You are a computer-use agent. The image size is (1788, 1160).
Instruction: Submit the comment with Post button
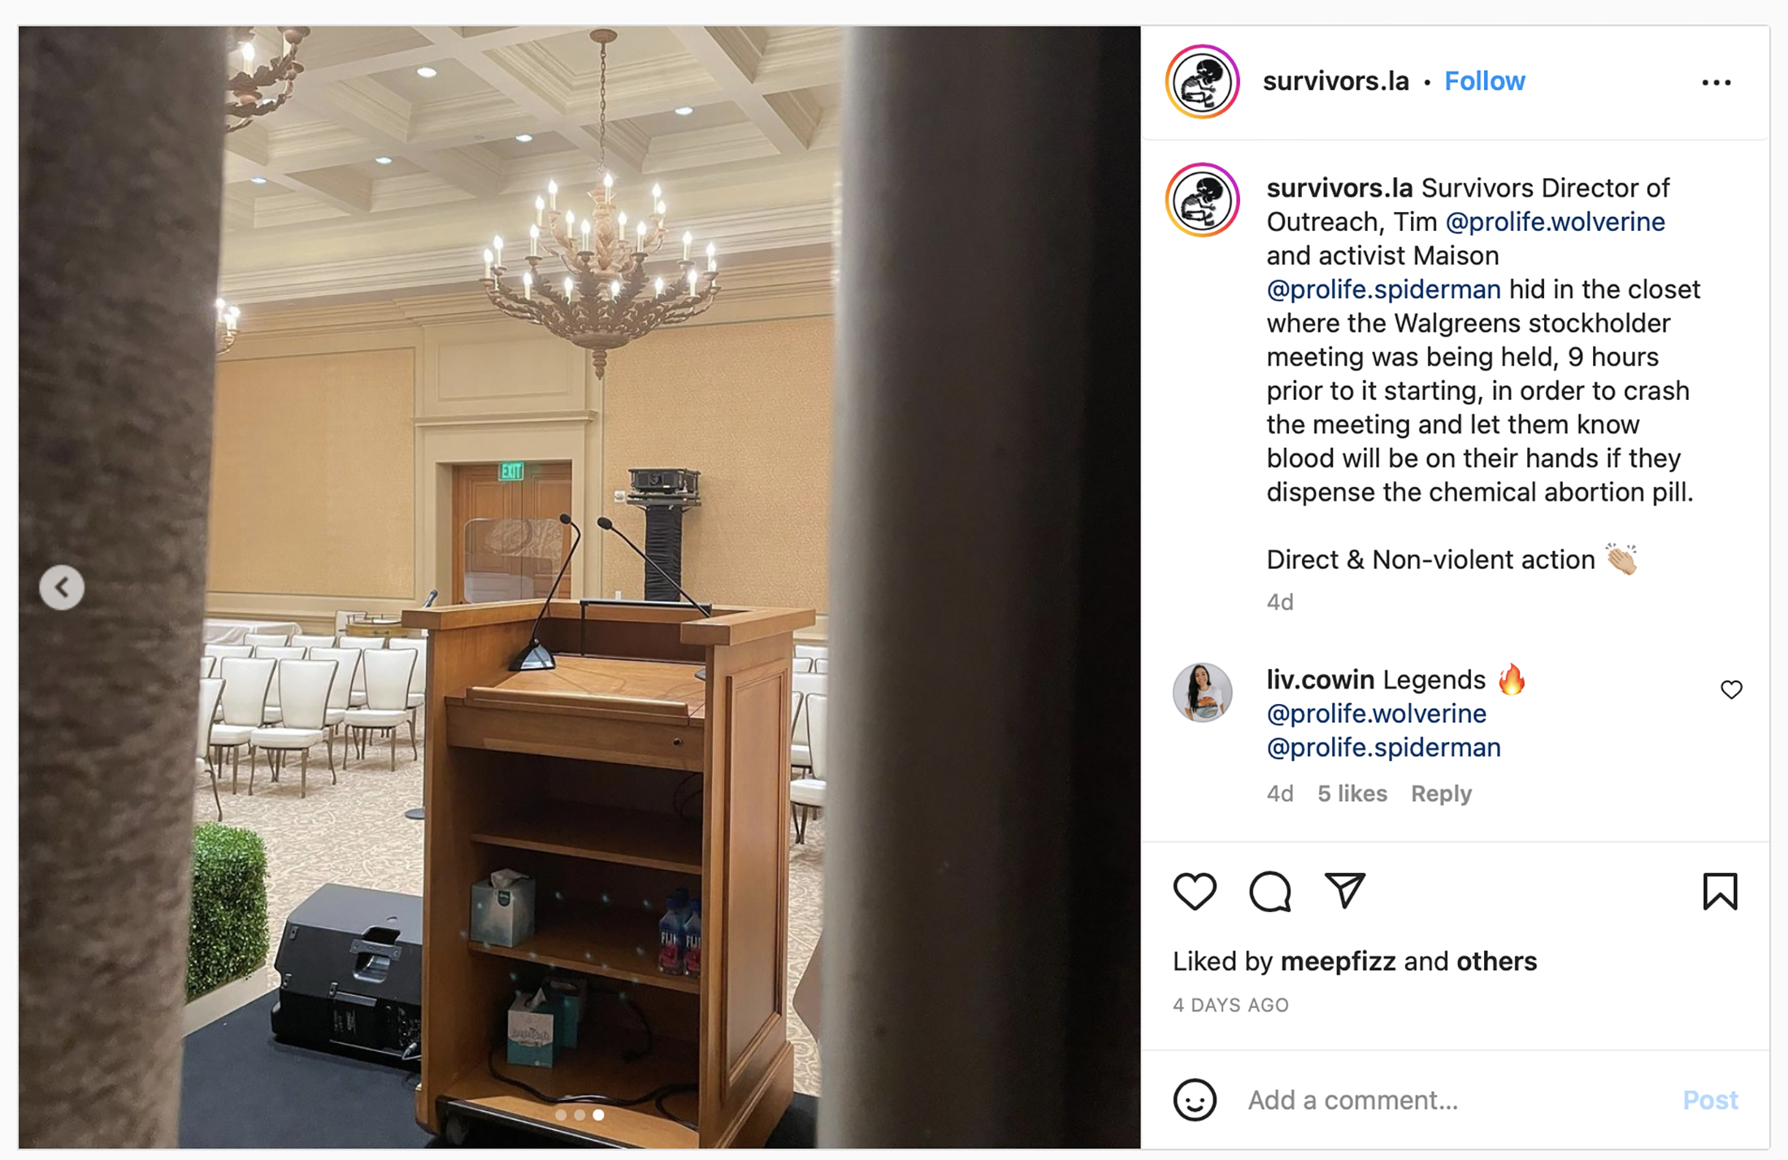pos(1710,1100)
